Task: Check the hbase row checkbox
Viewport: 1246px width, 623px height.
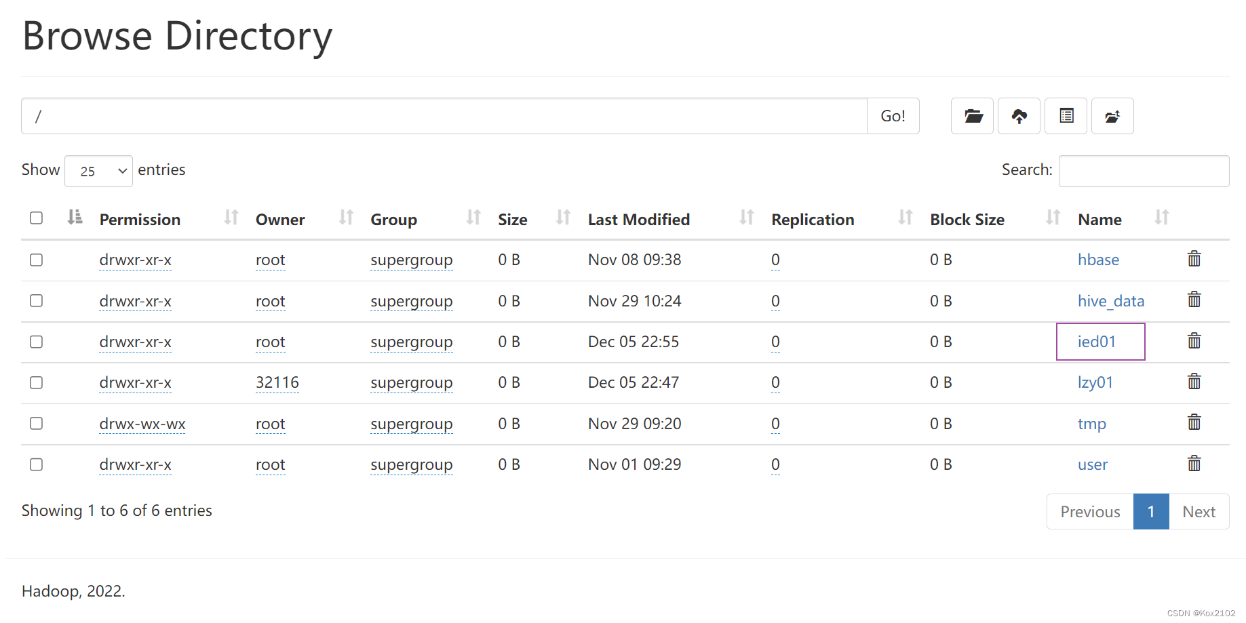Action: tap(37, 260)
